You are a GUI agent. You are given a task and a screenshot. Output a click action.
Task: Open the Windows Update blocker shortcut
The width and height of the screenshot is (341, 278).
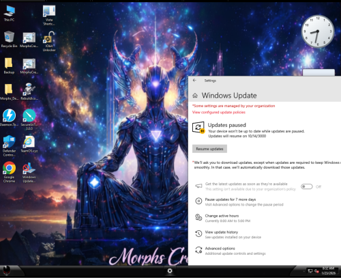pyautogui.click(x=29, y=173)
